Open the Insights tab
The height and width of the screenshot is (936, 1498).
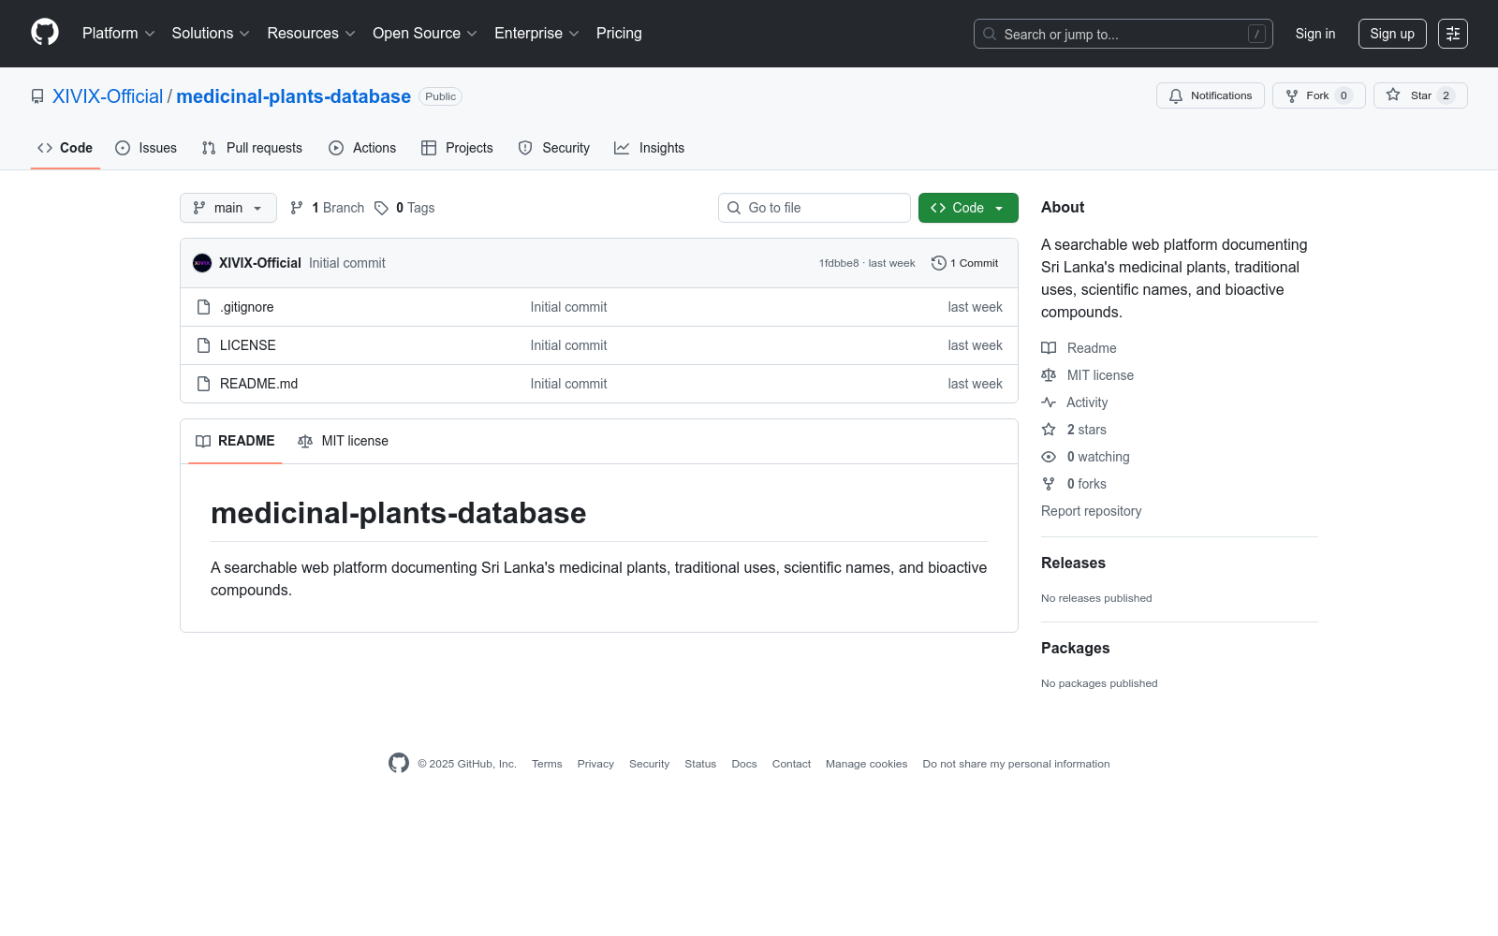(x=650, y=148)
